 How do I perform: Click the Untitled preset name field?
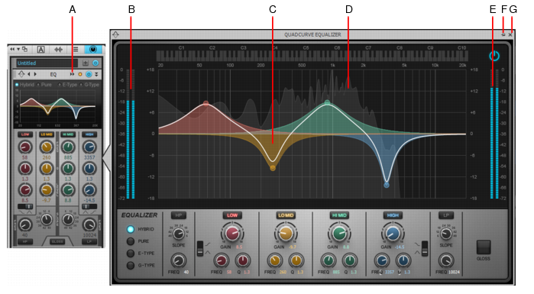click(x=47, y=63)
